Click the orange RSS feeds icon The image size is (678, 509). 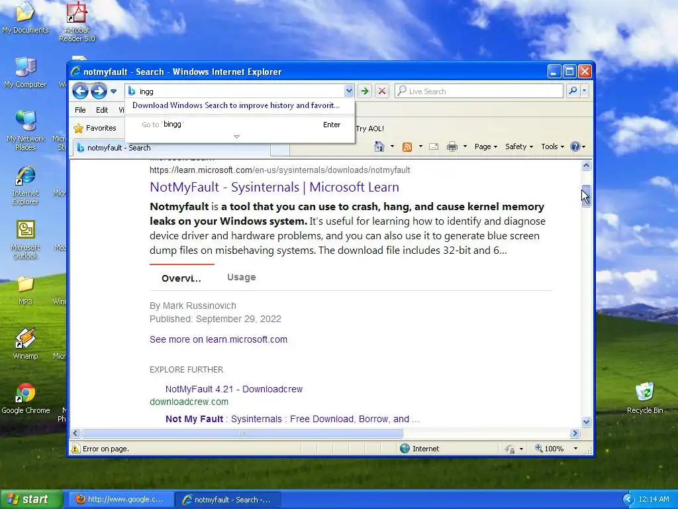tap(407, 146)
